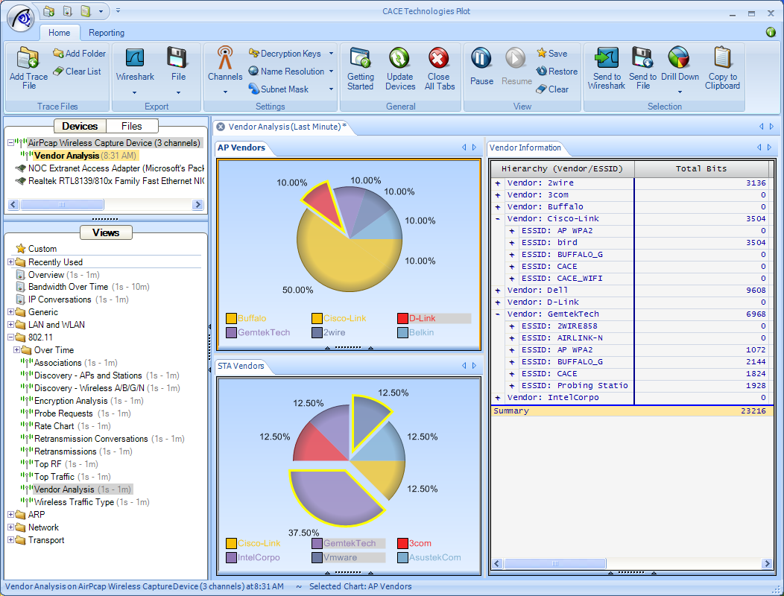Click the Clear view icon

542,89
